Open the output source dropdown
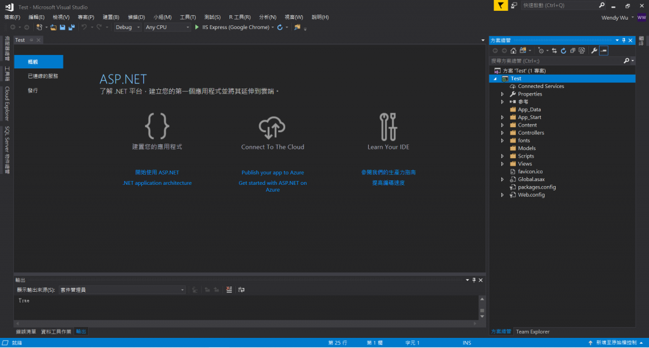 point(122,290)
